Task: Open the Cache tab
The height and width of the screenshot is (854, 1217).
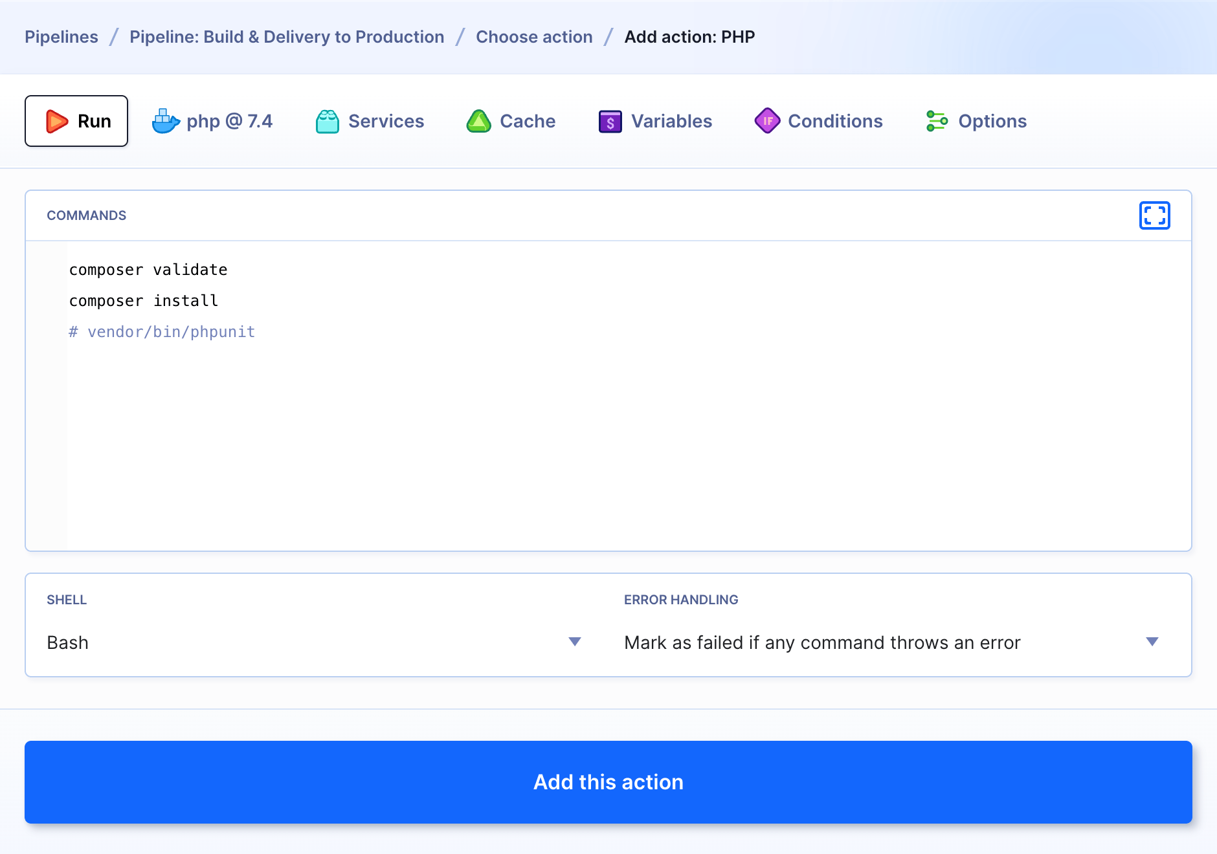Action: point(511,121)
